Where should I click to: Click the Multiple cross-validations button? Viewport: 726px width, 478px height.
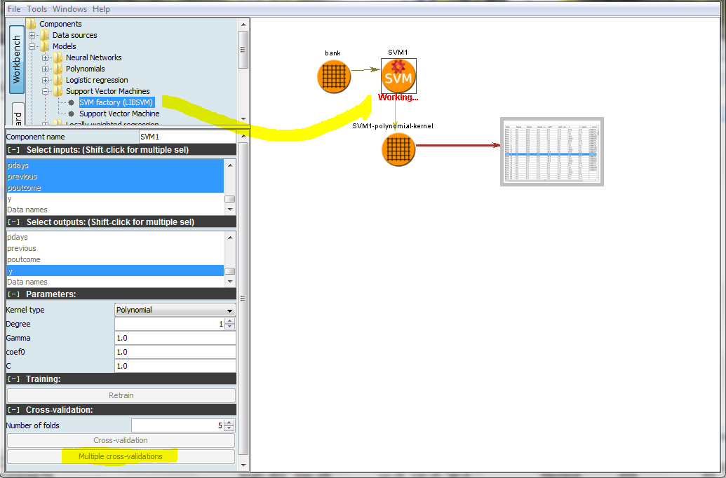(121, 456)
